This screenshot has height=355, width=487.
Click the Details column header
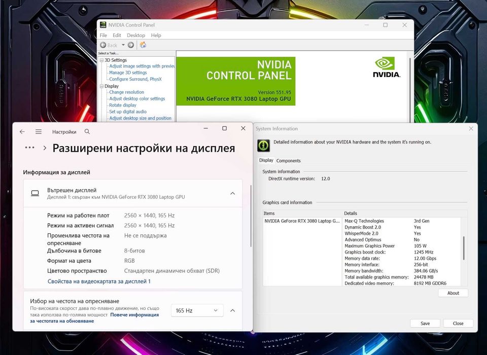(405, 214)
